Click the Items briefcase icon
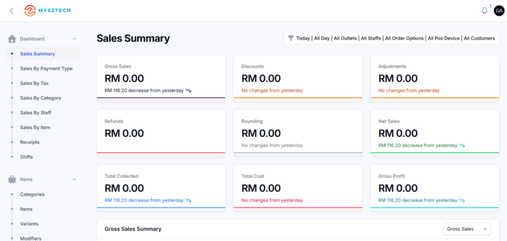The image size is (507, 241). point(12,179)
